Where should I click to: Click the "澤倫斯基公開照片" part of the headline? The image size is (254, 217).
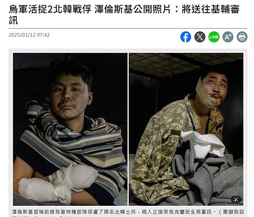point(133,9)
